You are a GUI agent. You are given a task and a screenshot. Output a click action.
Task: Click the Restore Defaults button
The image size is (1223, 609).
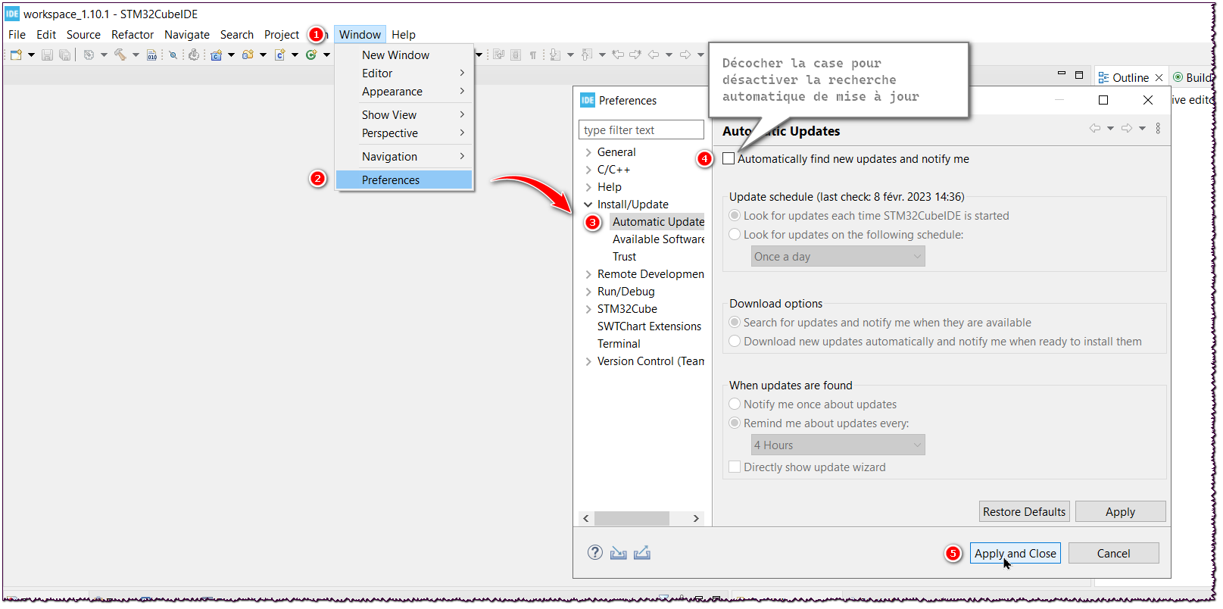point(1024,511)
